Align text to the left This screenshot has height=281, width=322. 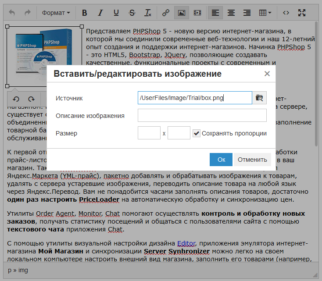click(215, 13)
